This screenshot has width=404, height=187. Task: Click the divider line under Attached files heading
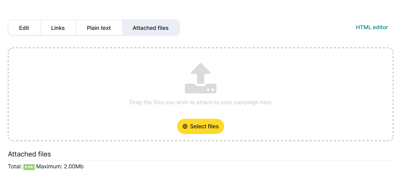(200, 160)
